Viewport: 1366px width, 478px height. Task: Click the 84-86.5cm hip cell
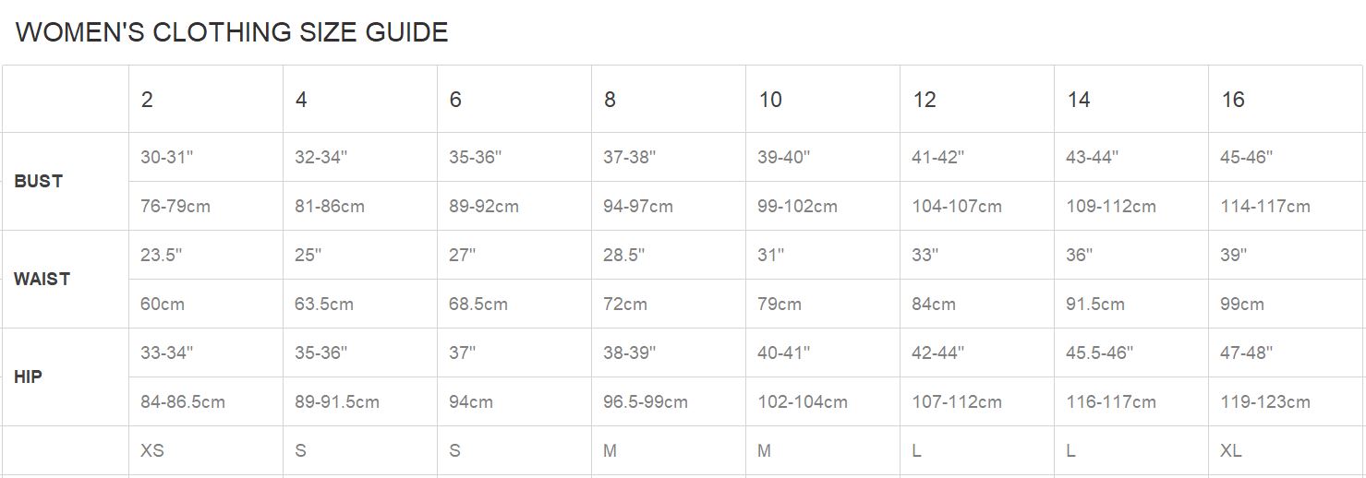coord(182,402)
